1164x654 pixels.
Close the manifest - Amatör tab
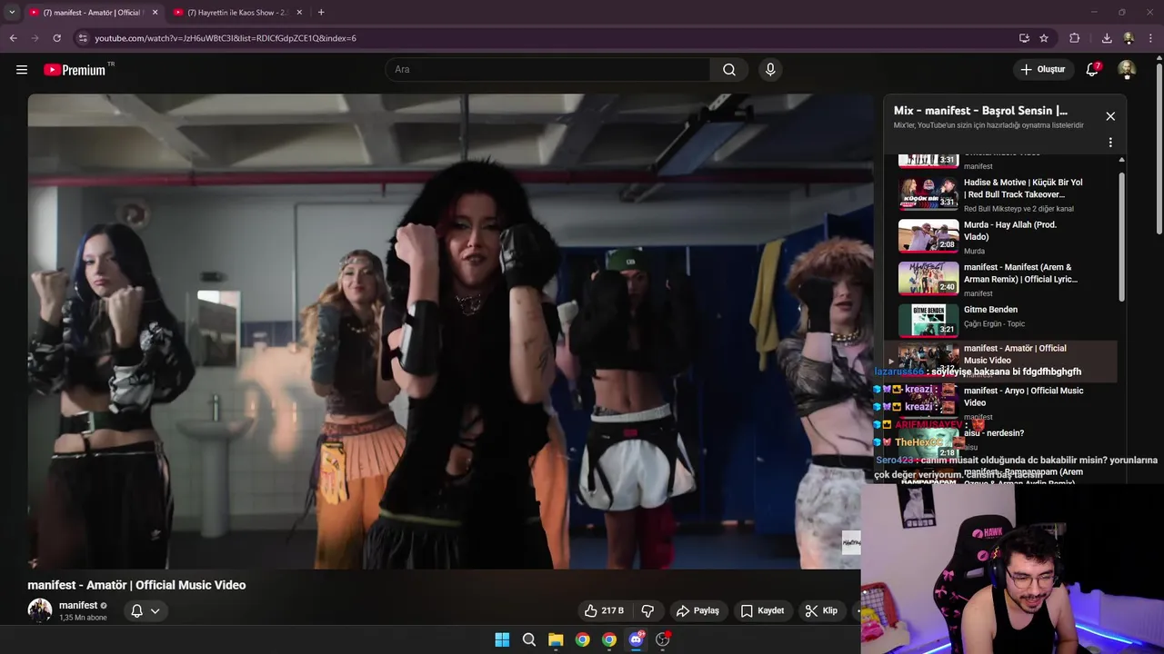click(155, 13)
